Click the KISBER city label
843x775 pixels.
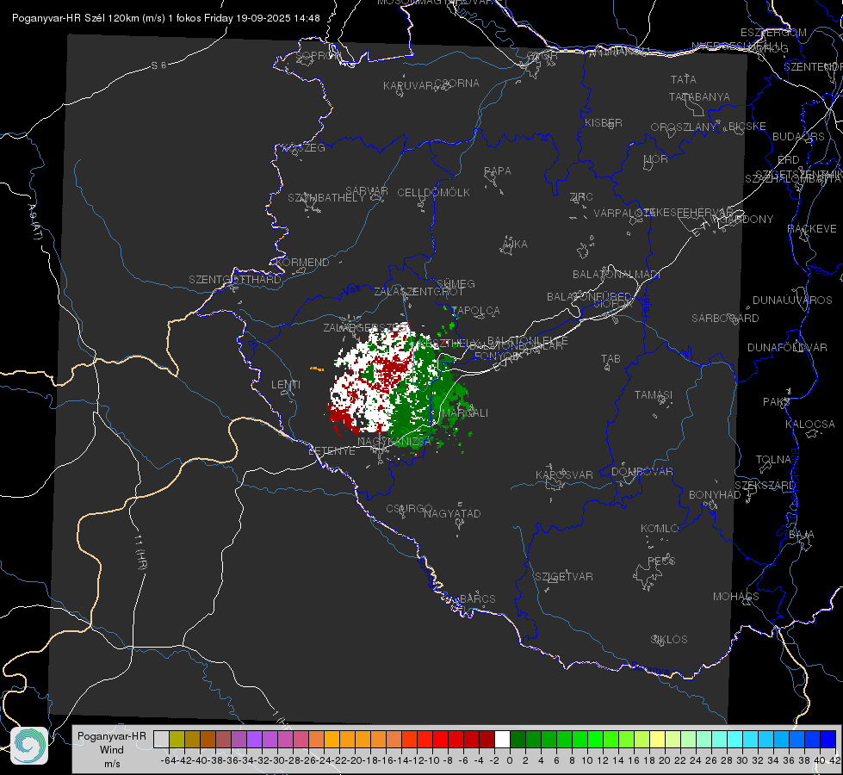coord(604,123)
